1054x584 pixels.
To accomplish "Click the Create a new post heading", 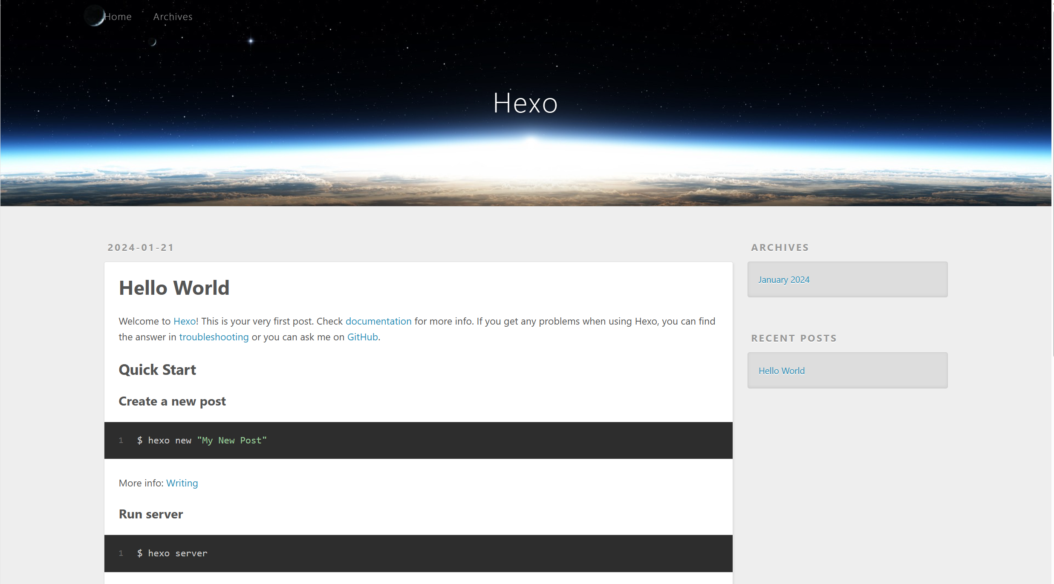I will click(172, 401).
